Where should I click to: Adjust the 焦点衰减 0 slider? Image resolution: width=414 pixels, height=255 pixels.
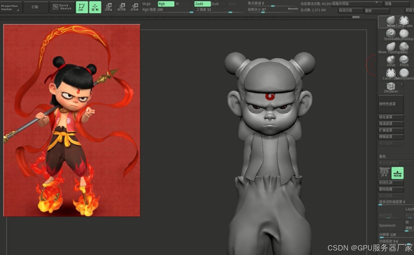(x=272, y=4)
